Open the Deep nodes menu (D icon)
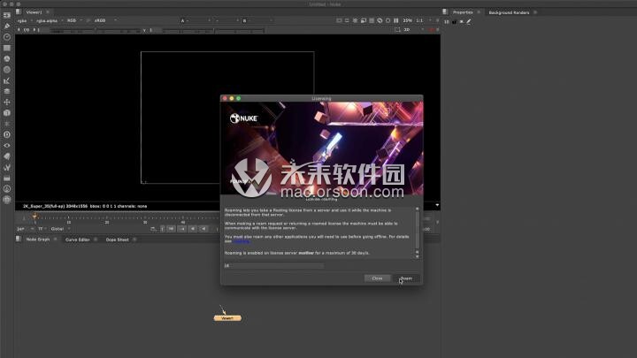The width and height of the screenshot is (637, 358). 7,134
